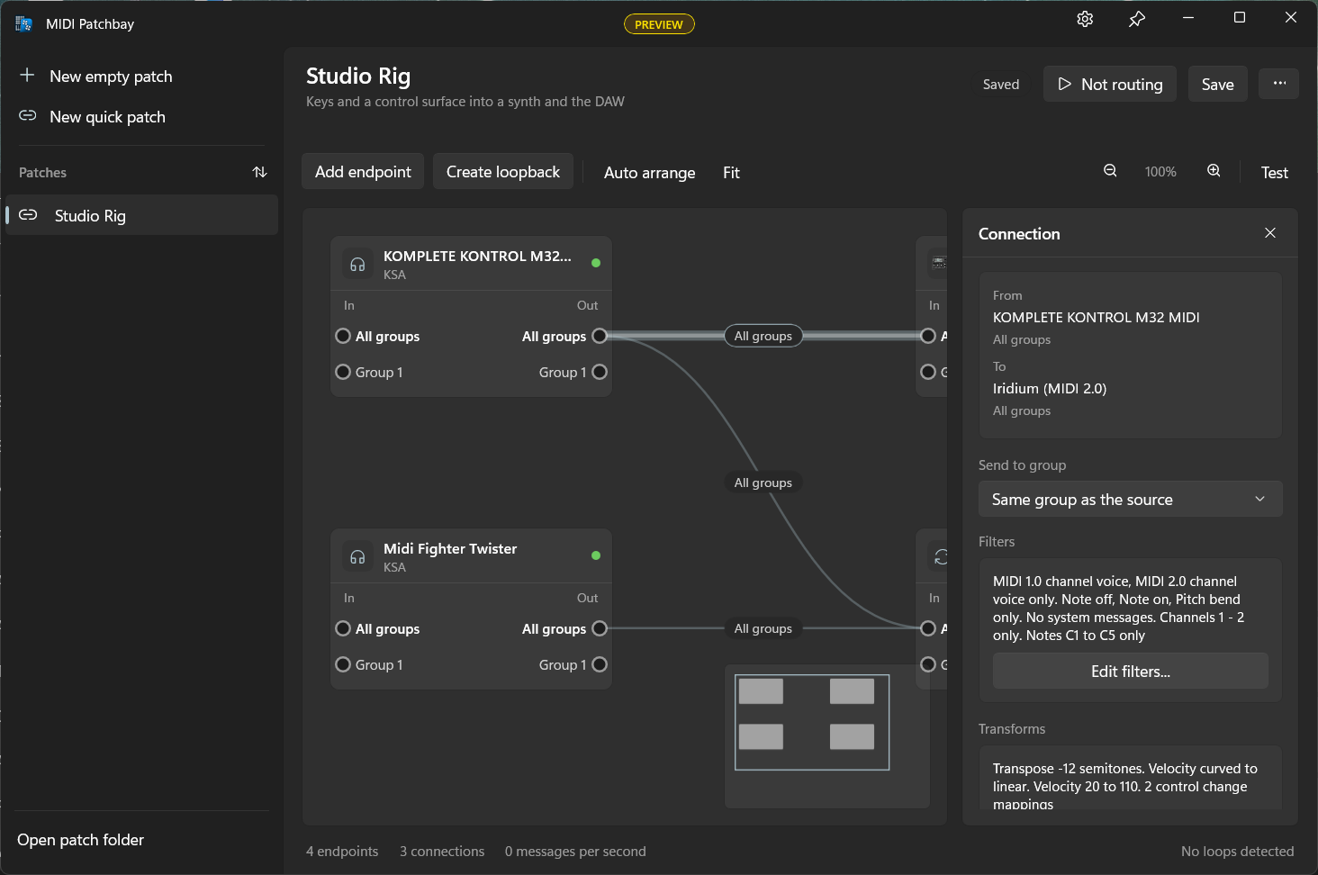The image size is (1318, 875).
Task: Click KOMPLETE KONTROL green status dot
Action: pos(596,263)
